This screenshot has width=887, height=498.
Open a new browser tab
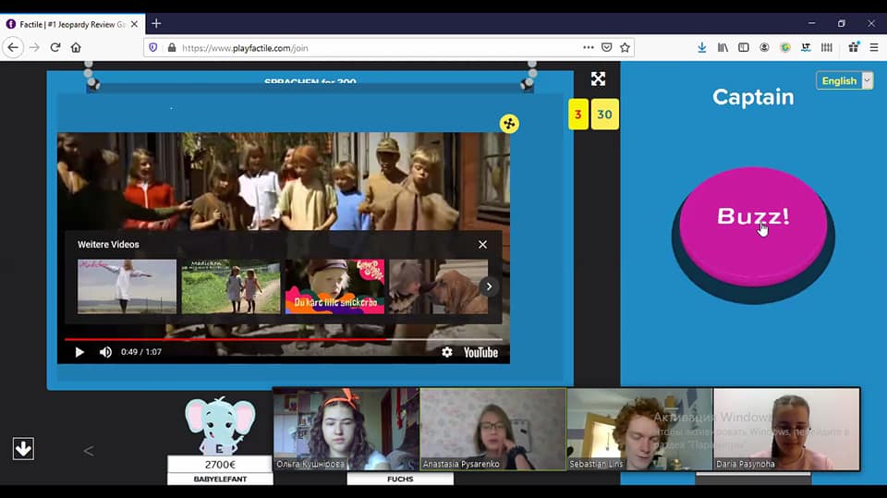(x=156, y=24)
